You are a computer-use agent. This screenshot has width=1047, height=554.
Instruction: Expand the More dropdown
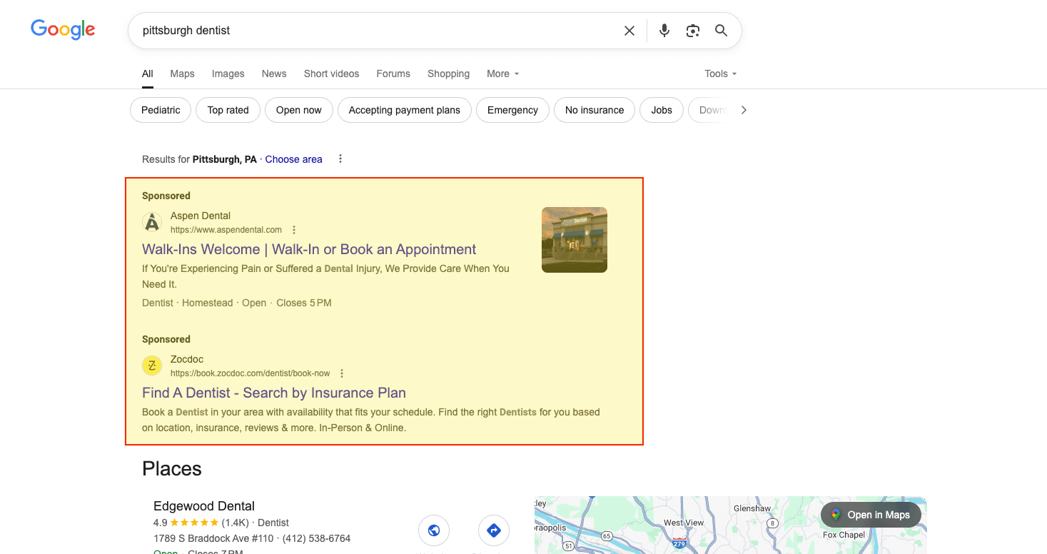click(x=503, y=74)
